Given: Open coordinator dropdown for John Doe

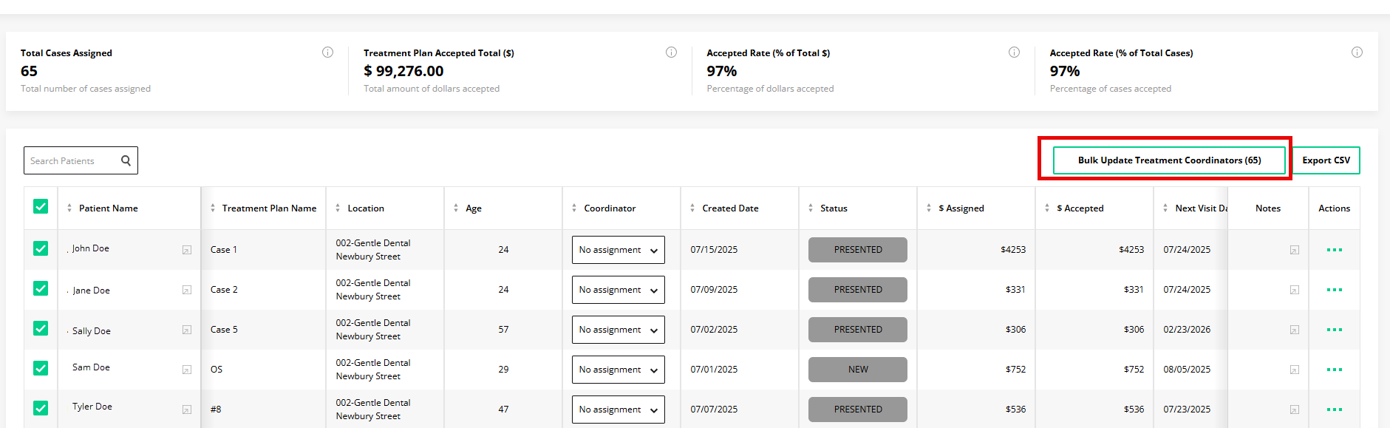Looking at the screenshot, I should 619,250.
